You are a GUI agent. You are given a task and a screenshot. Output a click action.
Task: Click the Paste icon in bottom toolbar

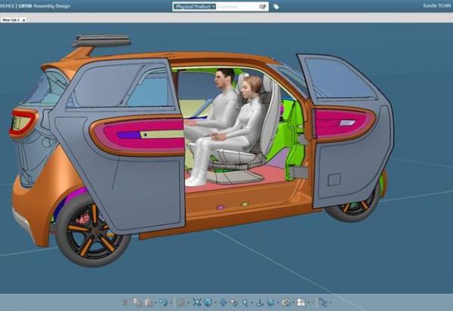(148, 302)
